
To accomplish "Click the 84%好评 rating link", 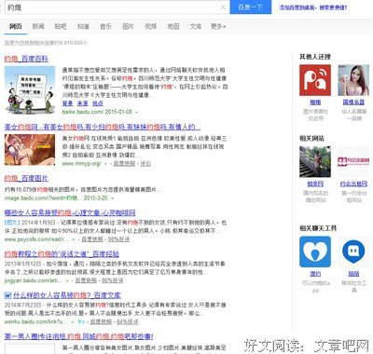I will tap(128, 322).
